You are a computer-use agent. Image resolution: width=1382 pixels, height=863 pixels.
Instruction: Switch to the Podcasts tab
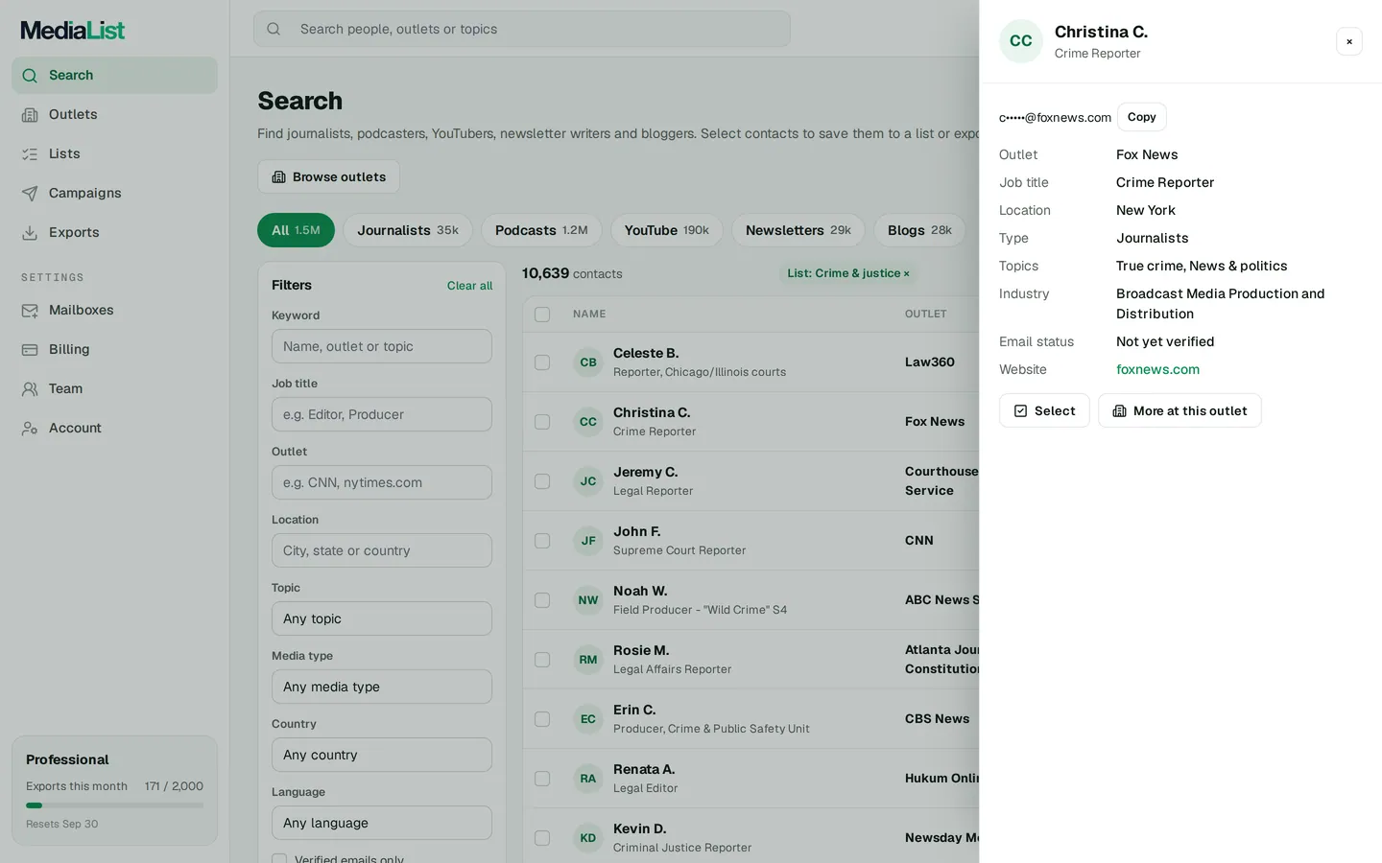pos(541,230)
